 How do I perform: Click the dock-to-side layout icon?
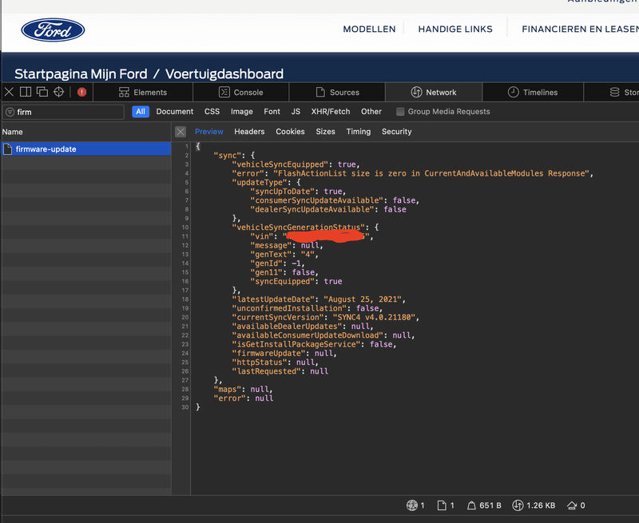[x=26, y=92]
